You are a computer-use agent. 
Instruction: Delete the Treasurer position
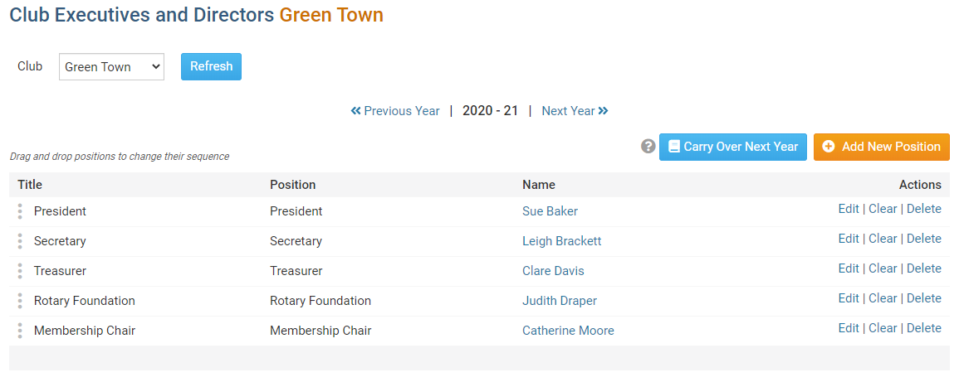[x=923, y=268]
